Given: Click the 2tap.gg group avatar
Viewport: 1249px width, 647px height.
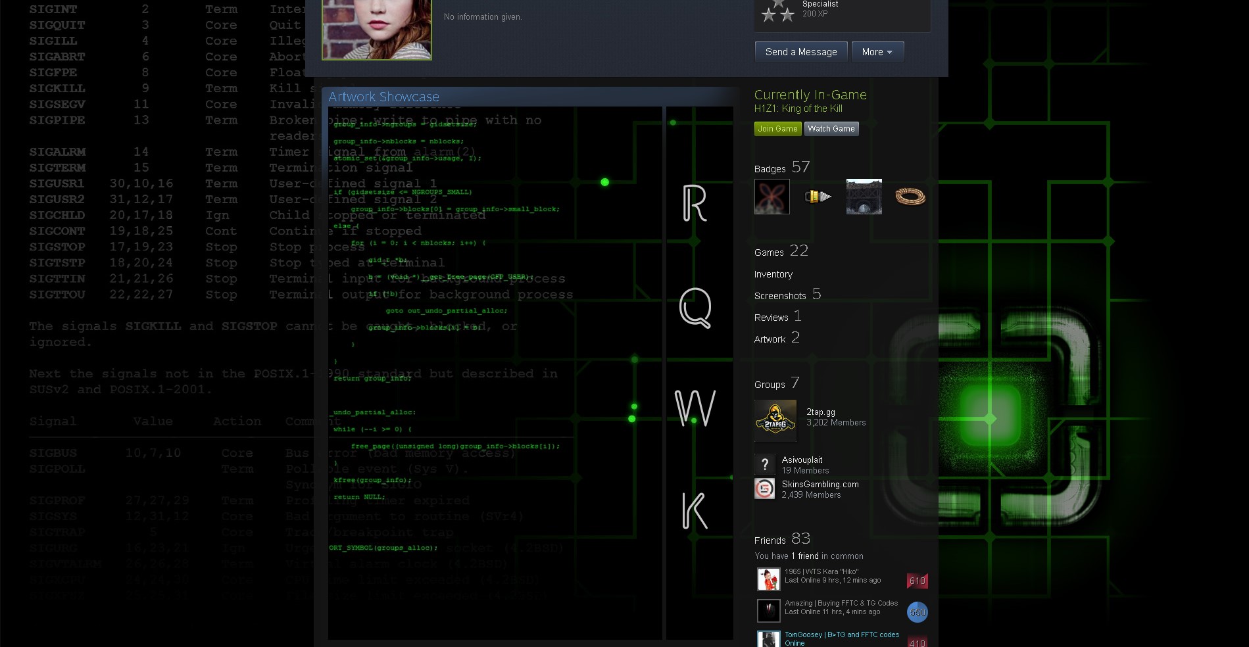Looking at the screenshot, I should coord(775,421).
